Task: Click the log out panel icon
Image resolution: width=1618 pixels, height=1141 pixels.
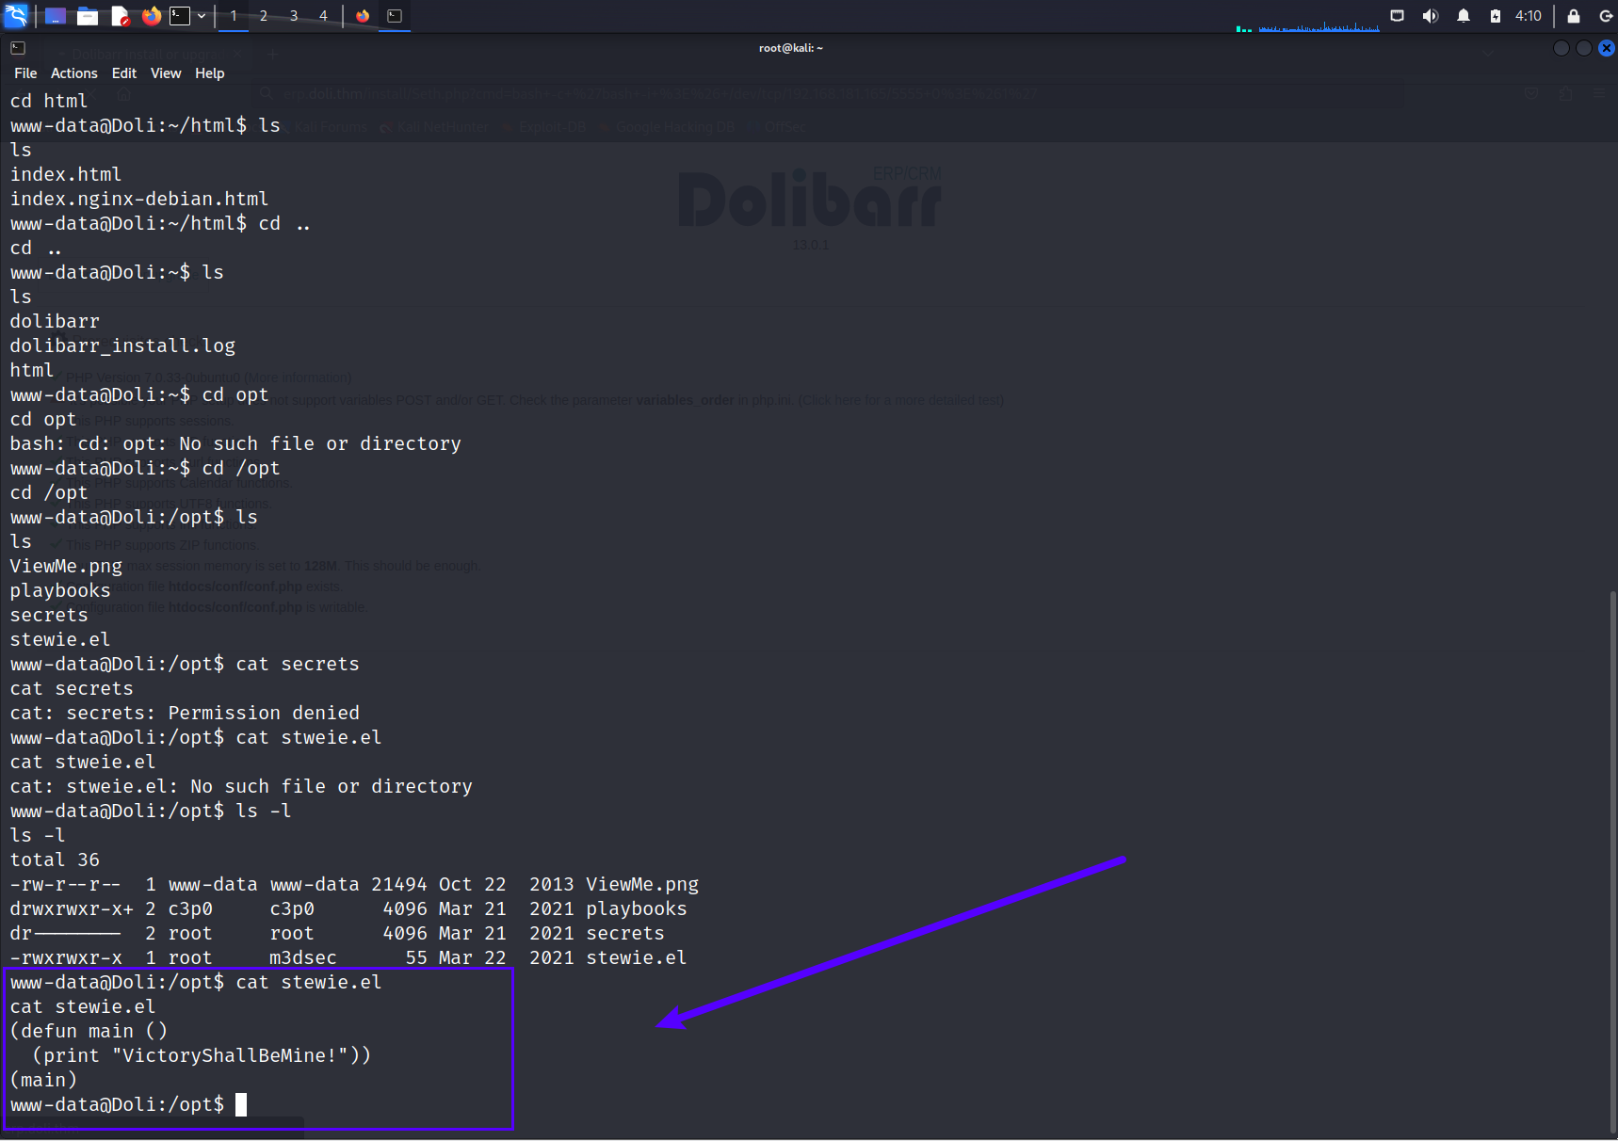Action: point(1606,16)
